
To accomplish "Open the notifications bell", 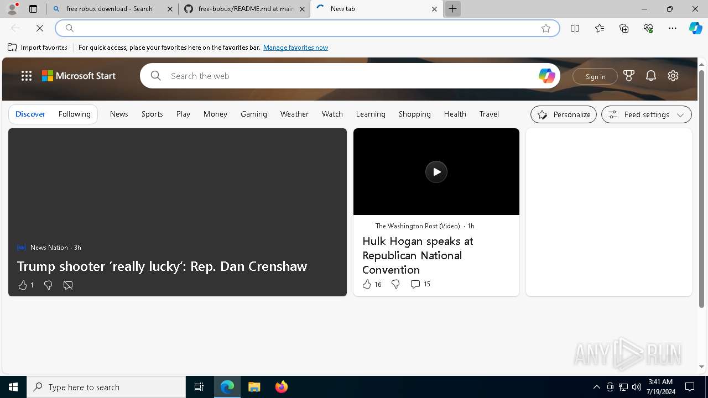I will [x=651, y=76].
